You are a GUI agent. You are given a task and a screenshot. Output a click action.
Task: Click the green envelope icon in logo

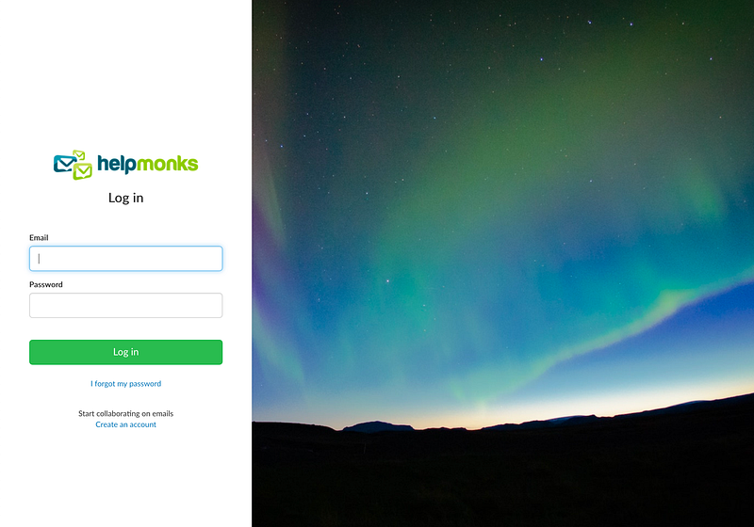pyautogui.click(x=83, y=171)
